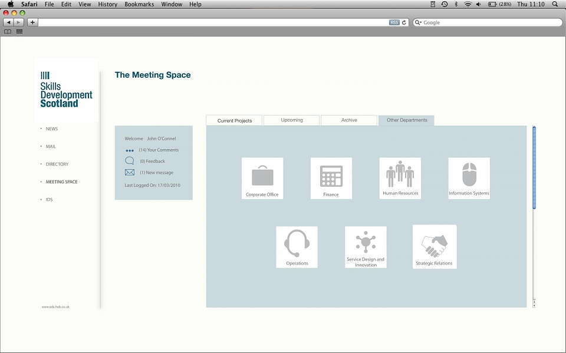Viewport: 566px width, 353px height.
Task: Open the (14) Your Comments link
Action: point(159,150)
